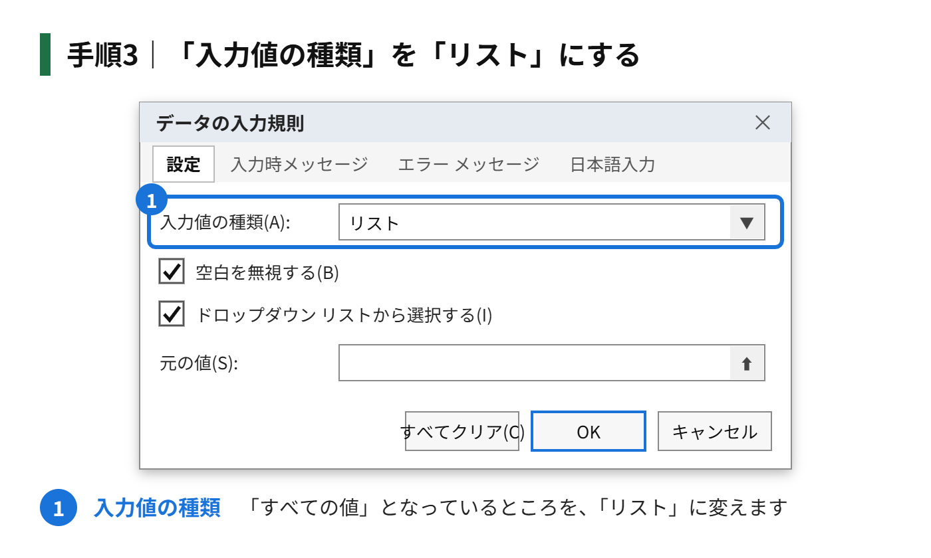Confirm with the OK button
The image size is (931, 558).
589,432
